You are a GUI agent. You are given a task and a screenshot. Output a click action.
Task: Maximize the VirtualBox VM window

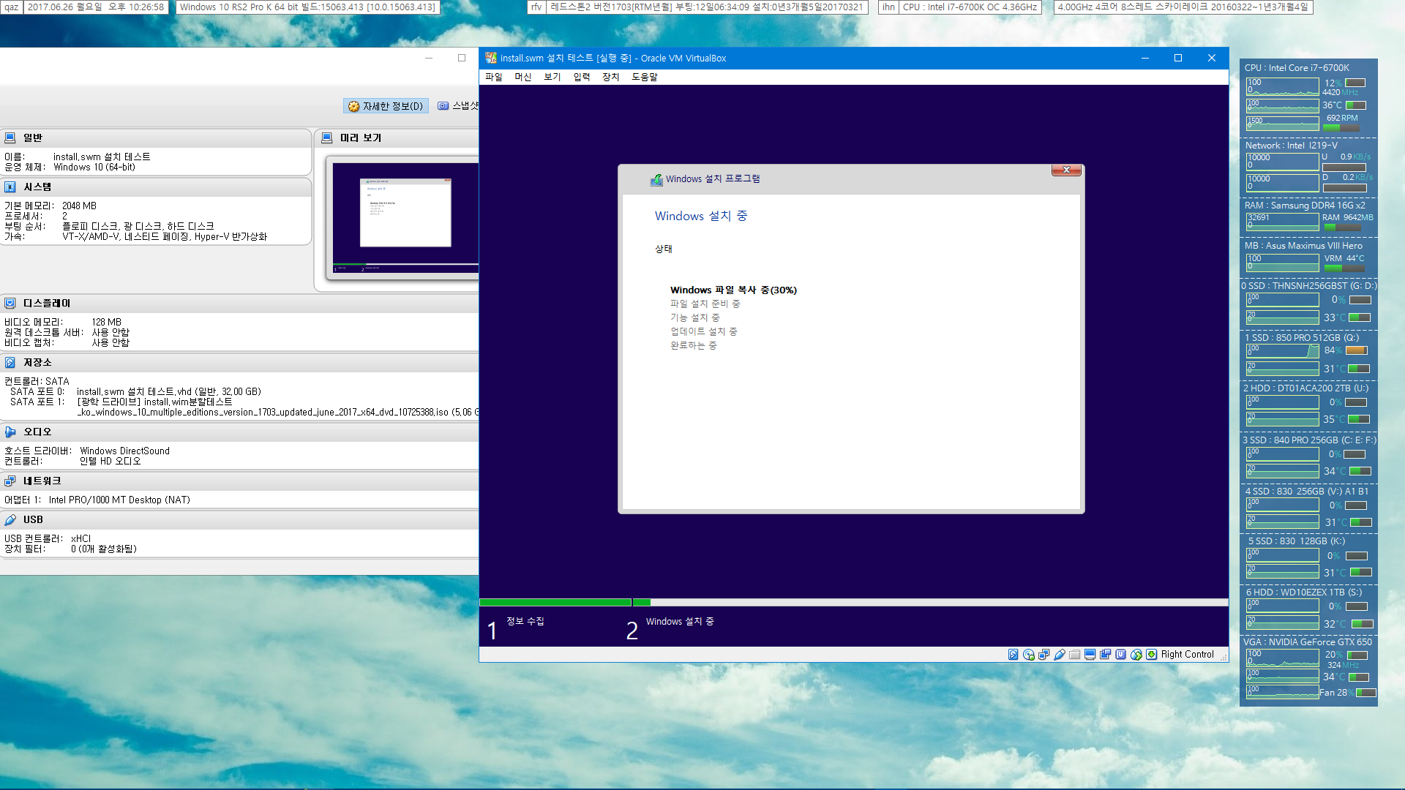pos(1178,58)
